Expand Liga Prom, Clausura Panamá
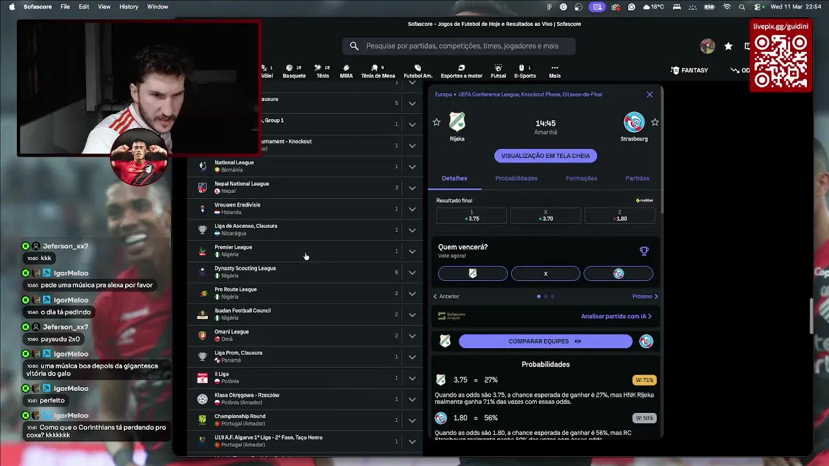829x466 pixels. 412,357
